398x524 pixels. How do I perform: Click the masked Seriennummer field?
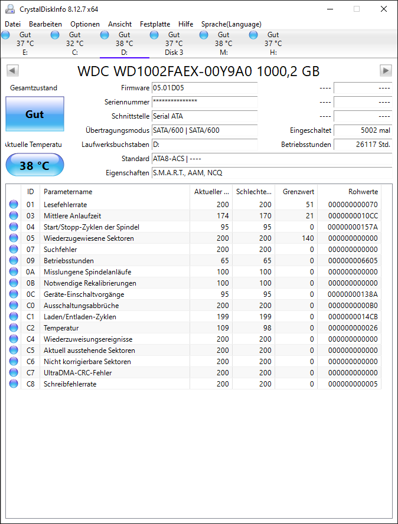204,102
